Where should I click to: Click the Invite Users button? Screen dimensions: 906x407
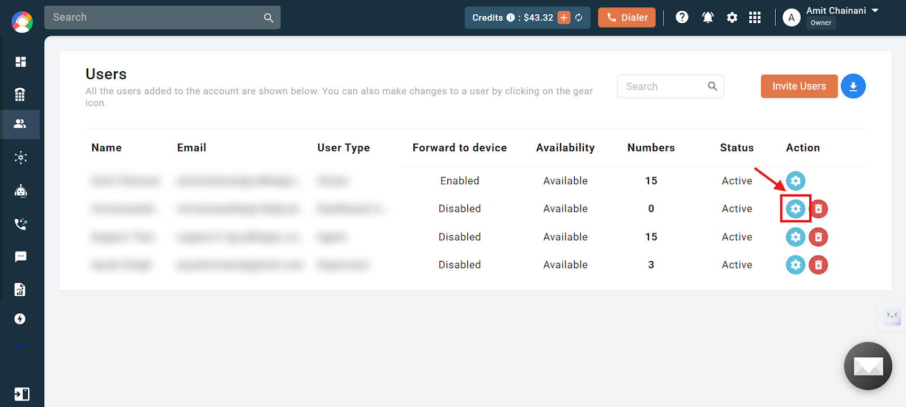[x=799, y=86]
